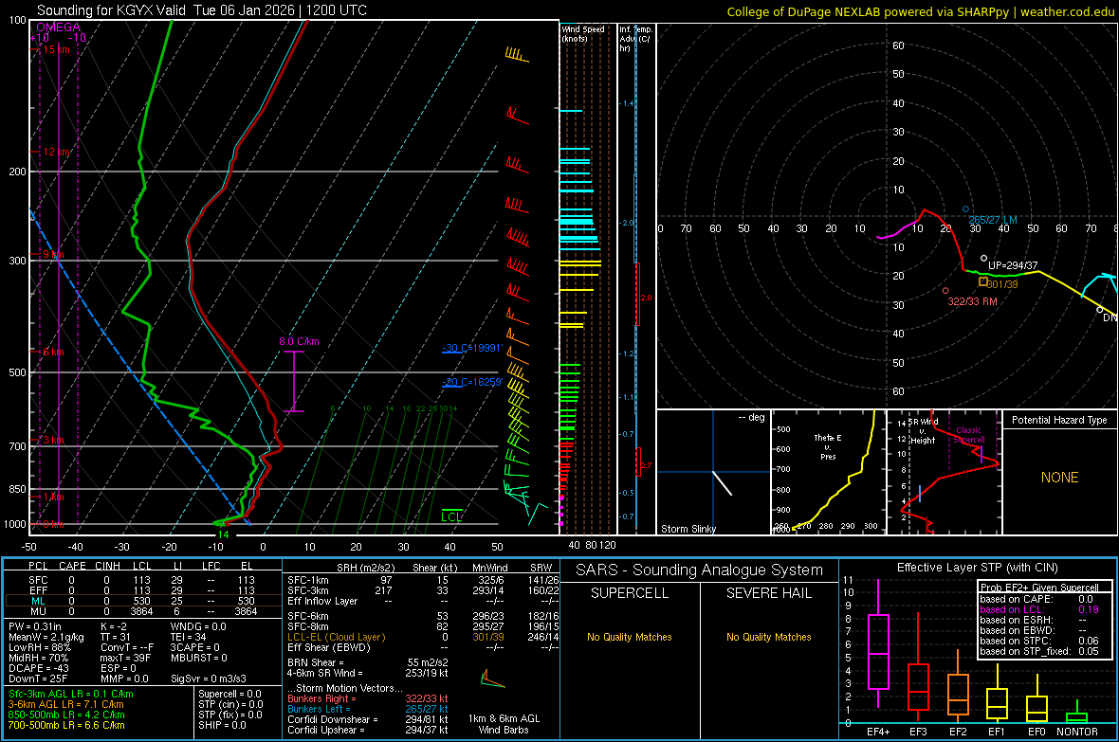Viewport: 1119px width, 742px height.
Task: Click the 'Theta-E v. Pres' label
Action: pos(828,446)
